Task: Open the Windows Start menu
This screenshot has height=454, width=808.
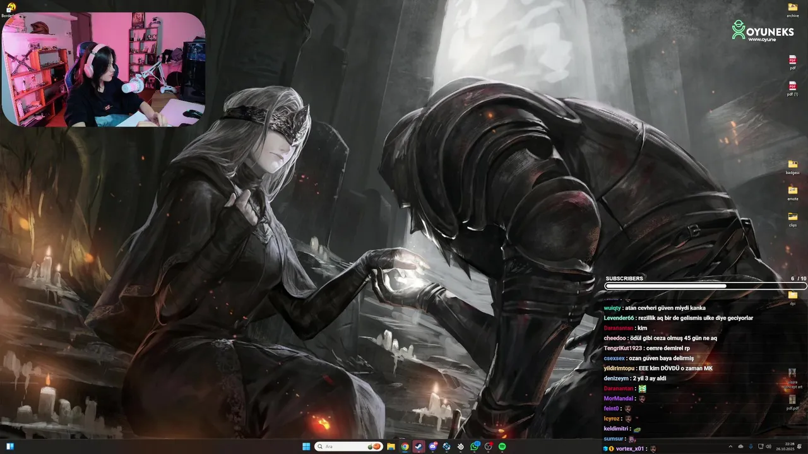Action: click(x=306, y=446)
